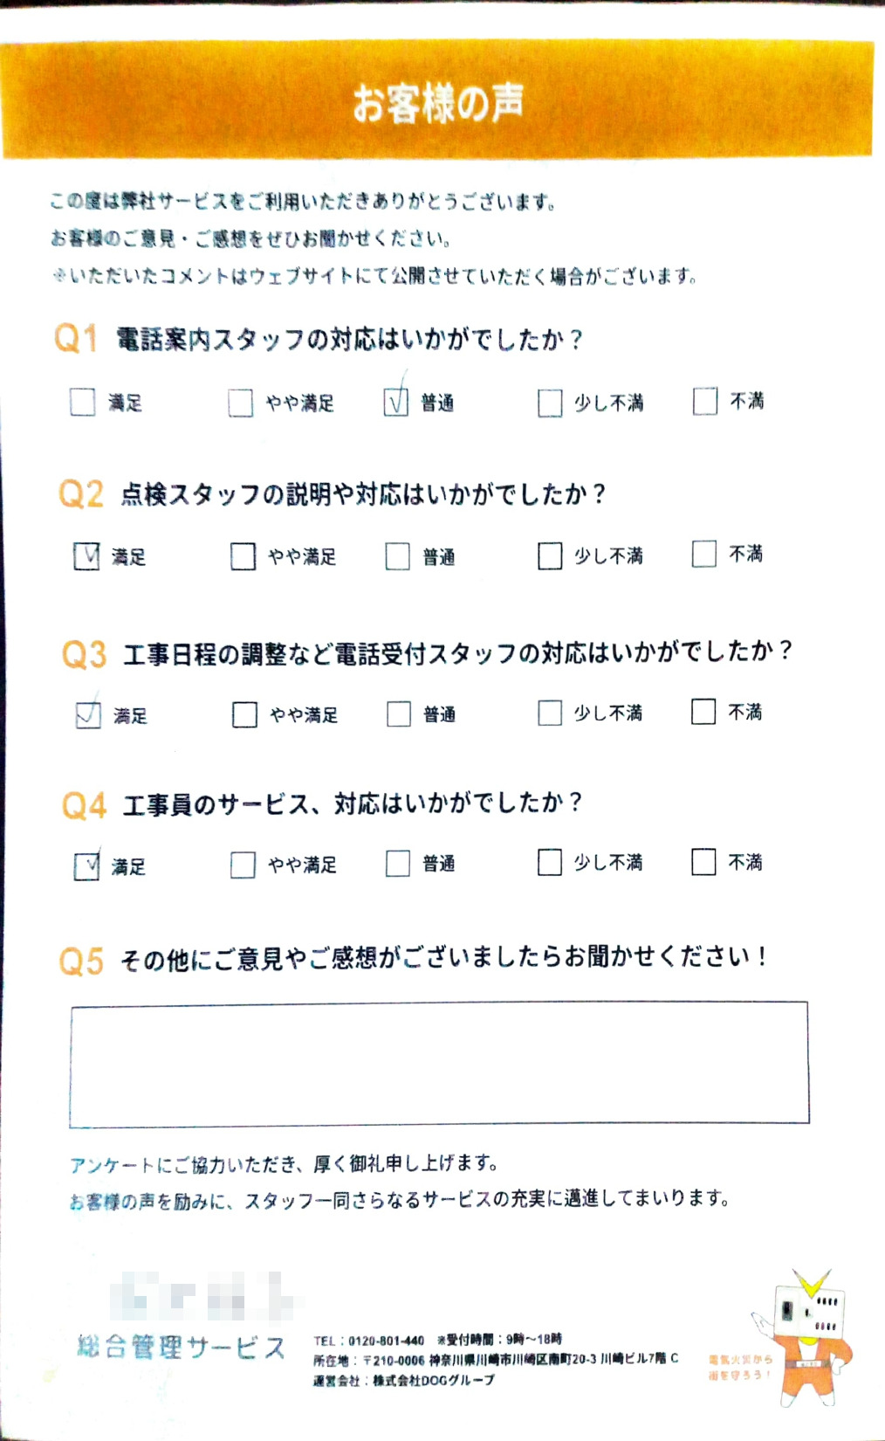Viewport: 885px width, 1441px height.
Task: Check Q3 少し不満 checkbox
Action: pyautogui.click(x=550, y=714)
